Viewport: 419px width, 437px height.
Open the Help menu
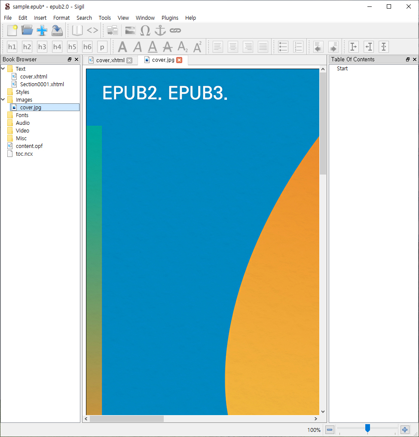coord(190,18)
